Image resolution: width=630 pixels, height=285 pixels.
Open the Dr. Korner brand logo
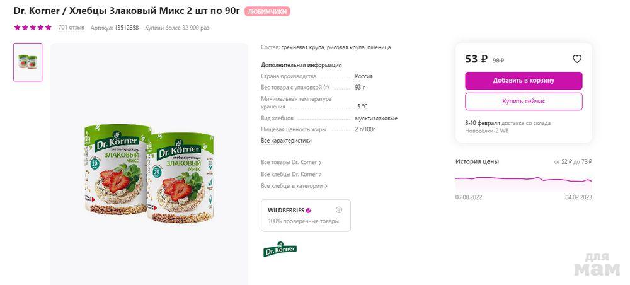tap(280, 249)
